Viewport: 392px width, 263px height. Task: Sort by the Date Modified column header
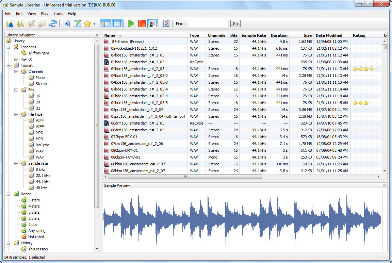pyautogui.click(x=332, y=35)
